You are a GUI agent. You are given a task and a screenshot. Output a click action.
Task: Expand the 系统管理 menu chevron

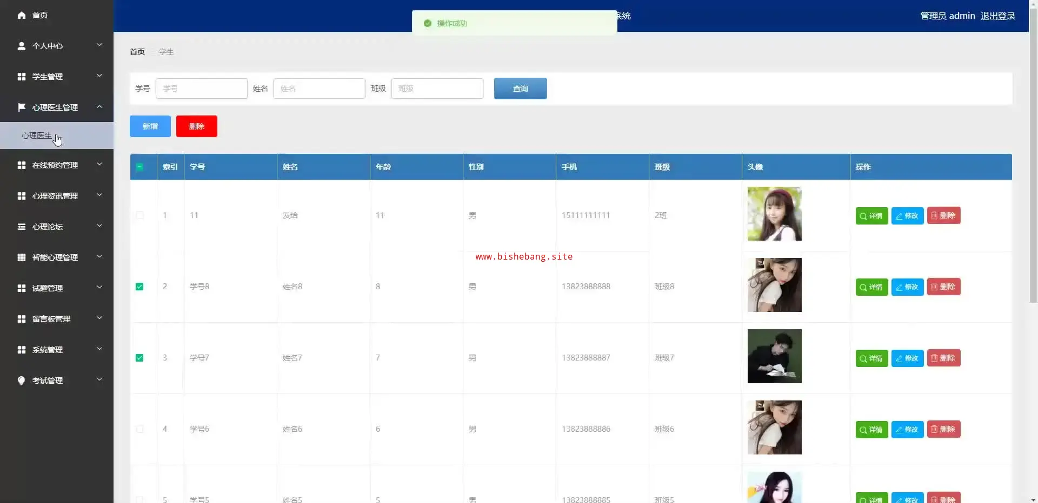[x=99, y=349]
